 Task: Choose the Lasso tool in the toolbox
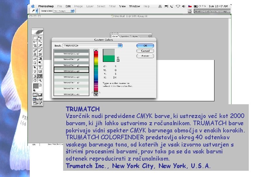tap(35, 42)
